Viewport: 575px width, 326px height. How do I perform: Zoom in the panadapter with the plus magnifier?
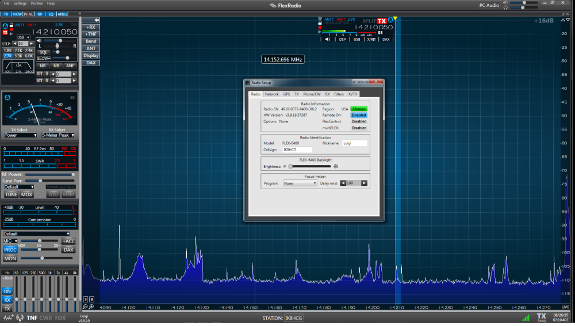coord(91,306)
